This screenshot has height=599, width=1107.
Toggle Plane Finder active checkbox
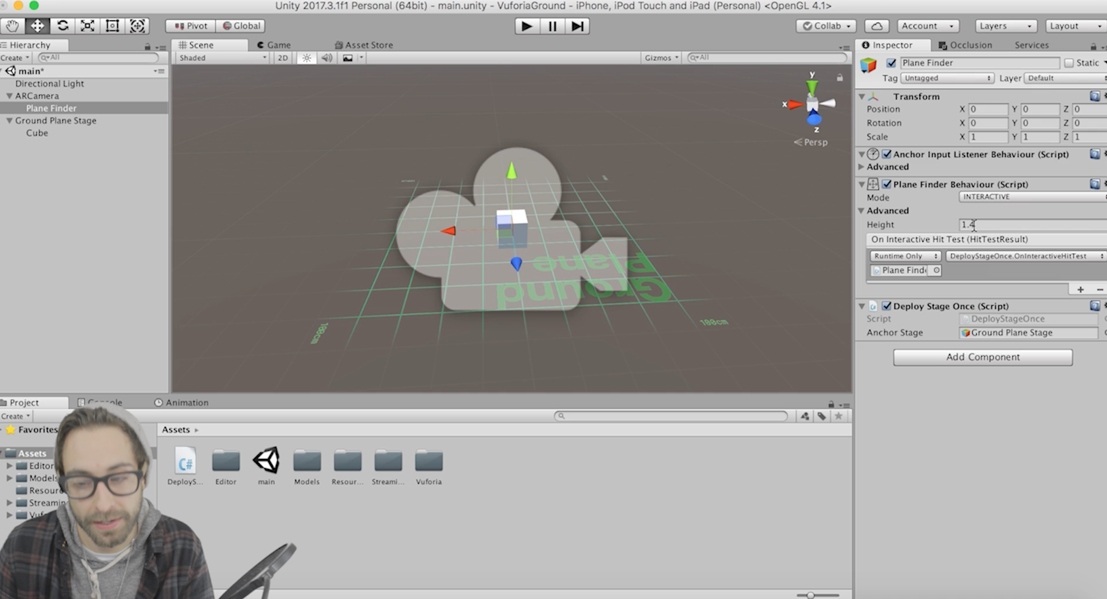point(891,63)
